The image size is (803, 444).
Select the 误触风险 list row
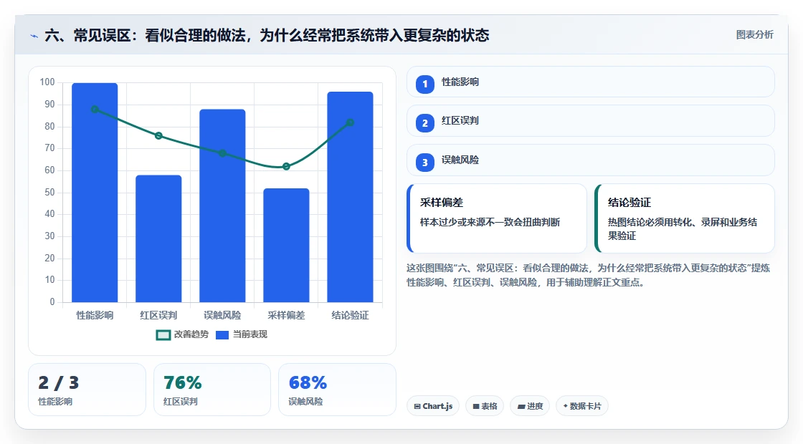click(x=591, y=160)
